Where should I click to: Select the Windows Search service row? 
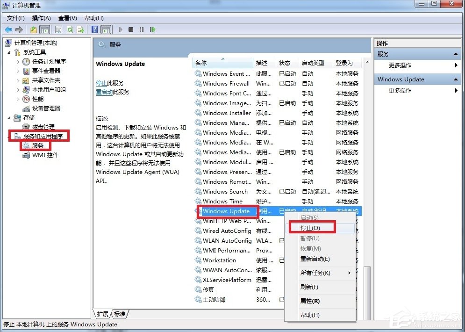(225, 191)
